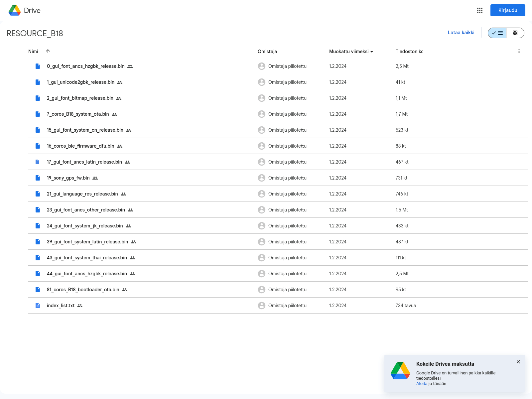532x399 pixels.
Task: Click RESOURCE_B18 folder title
Action: click(x=35, y=33)
